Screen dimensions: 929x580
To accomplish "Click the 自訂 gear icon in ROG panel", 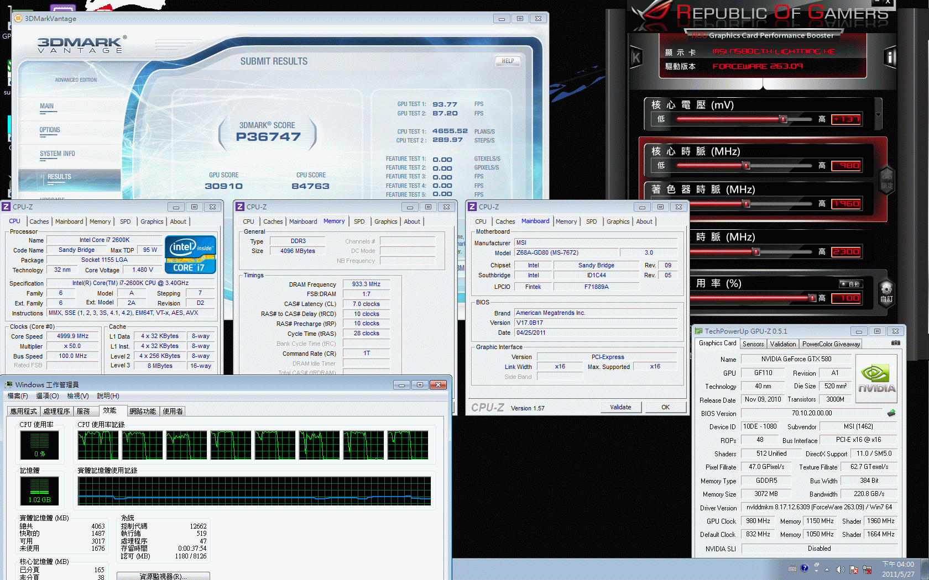I will tap(886, 289).
